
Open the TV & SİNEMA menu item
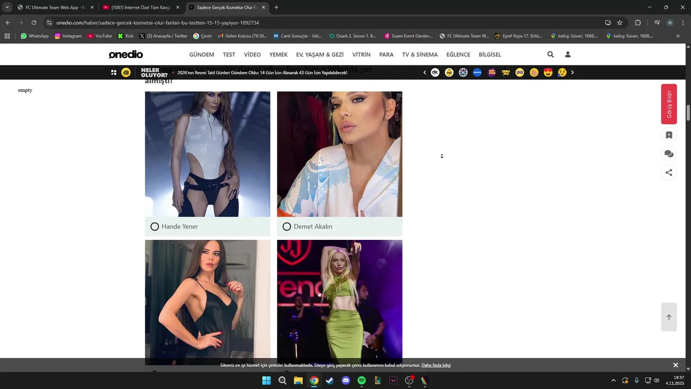[420, 55]
